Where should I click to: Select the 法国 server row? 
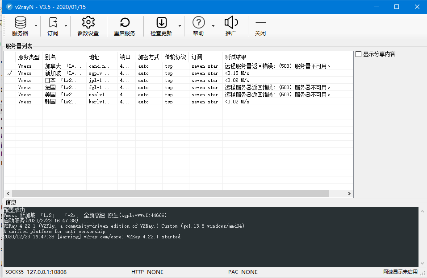click(178, 87)
